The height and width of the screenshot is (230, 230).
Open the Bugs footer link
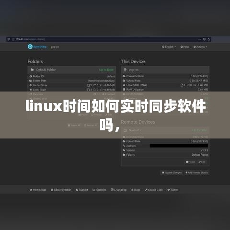point(136,190)
